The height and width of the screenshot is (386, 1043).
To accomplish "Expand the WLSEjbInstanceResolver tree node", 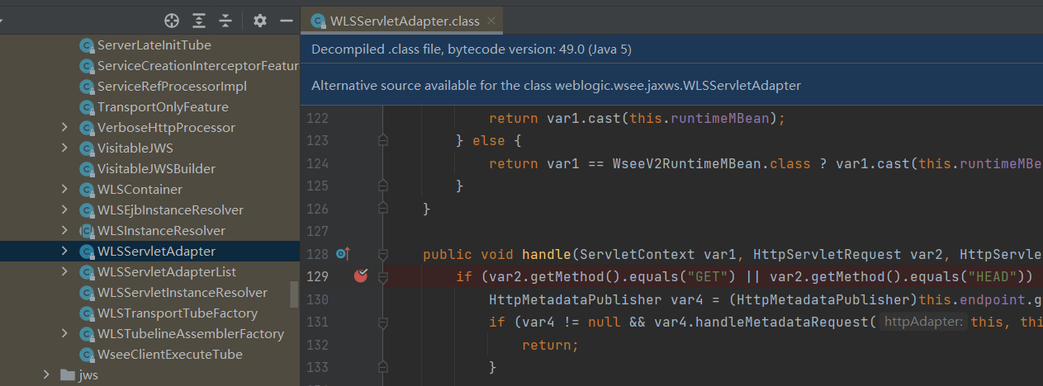I will point(64,209).
